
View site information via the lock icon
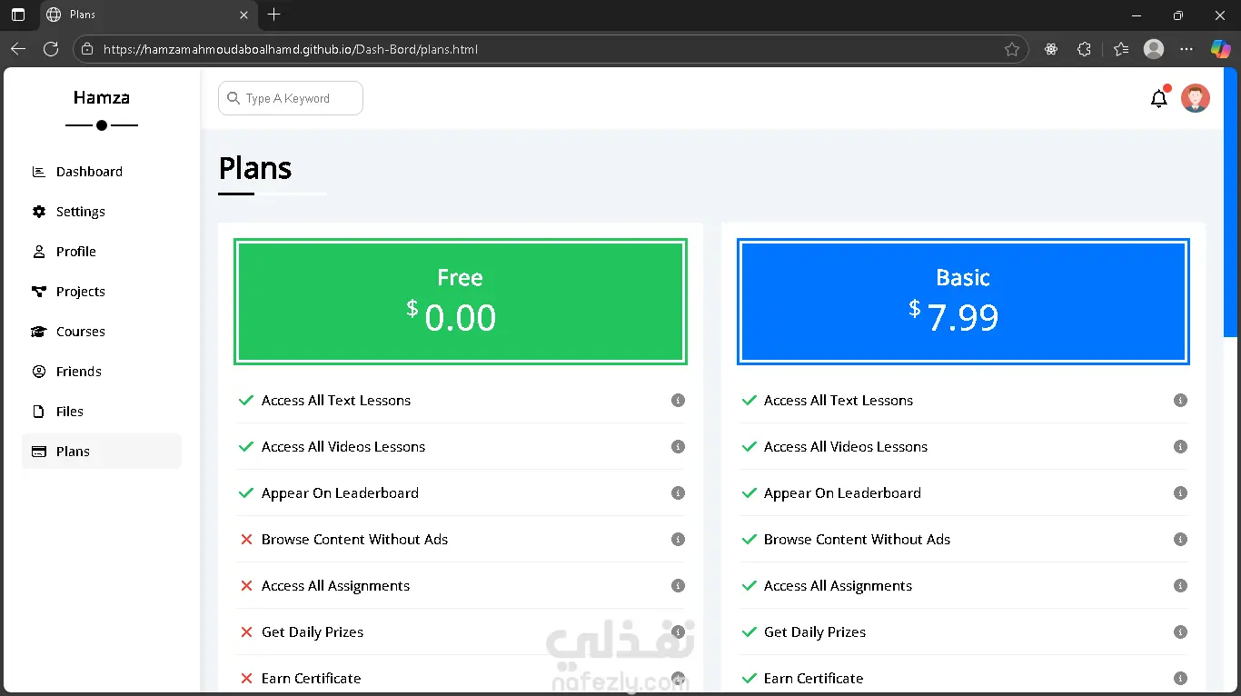[86, 49]
